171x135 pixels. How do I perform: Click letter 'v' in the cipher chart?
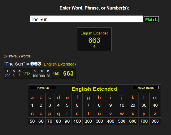tap(110, 114)
